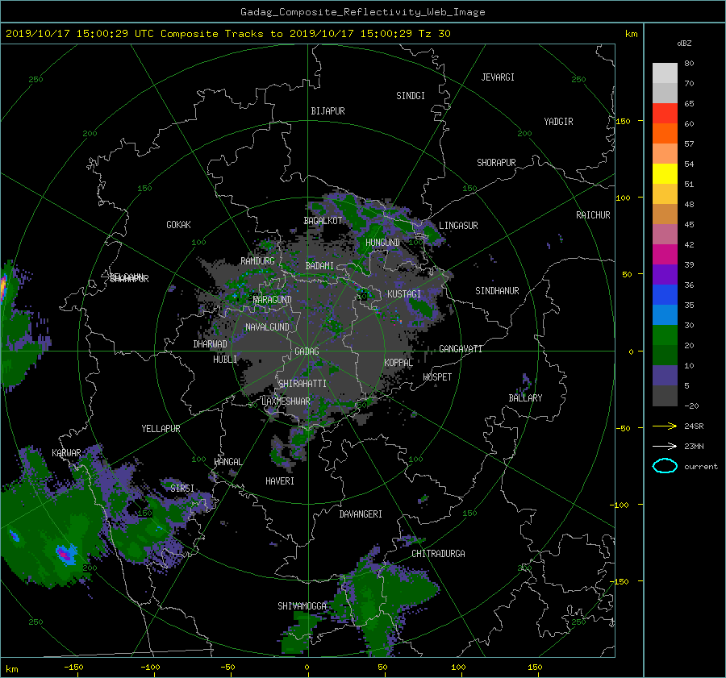Click the LINGASUR label on the map

pos(458,226)
